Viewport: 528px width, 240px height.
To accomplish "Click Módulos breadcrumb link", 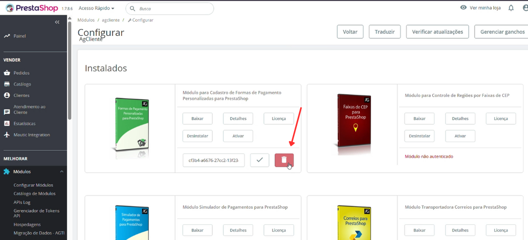I will click(86, 20).
